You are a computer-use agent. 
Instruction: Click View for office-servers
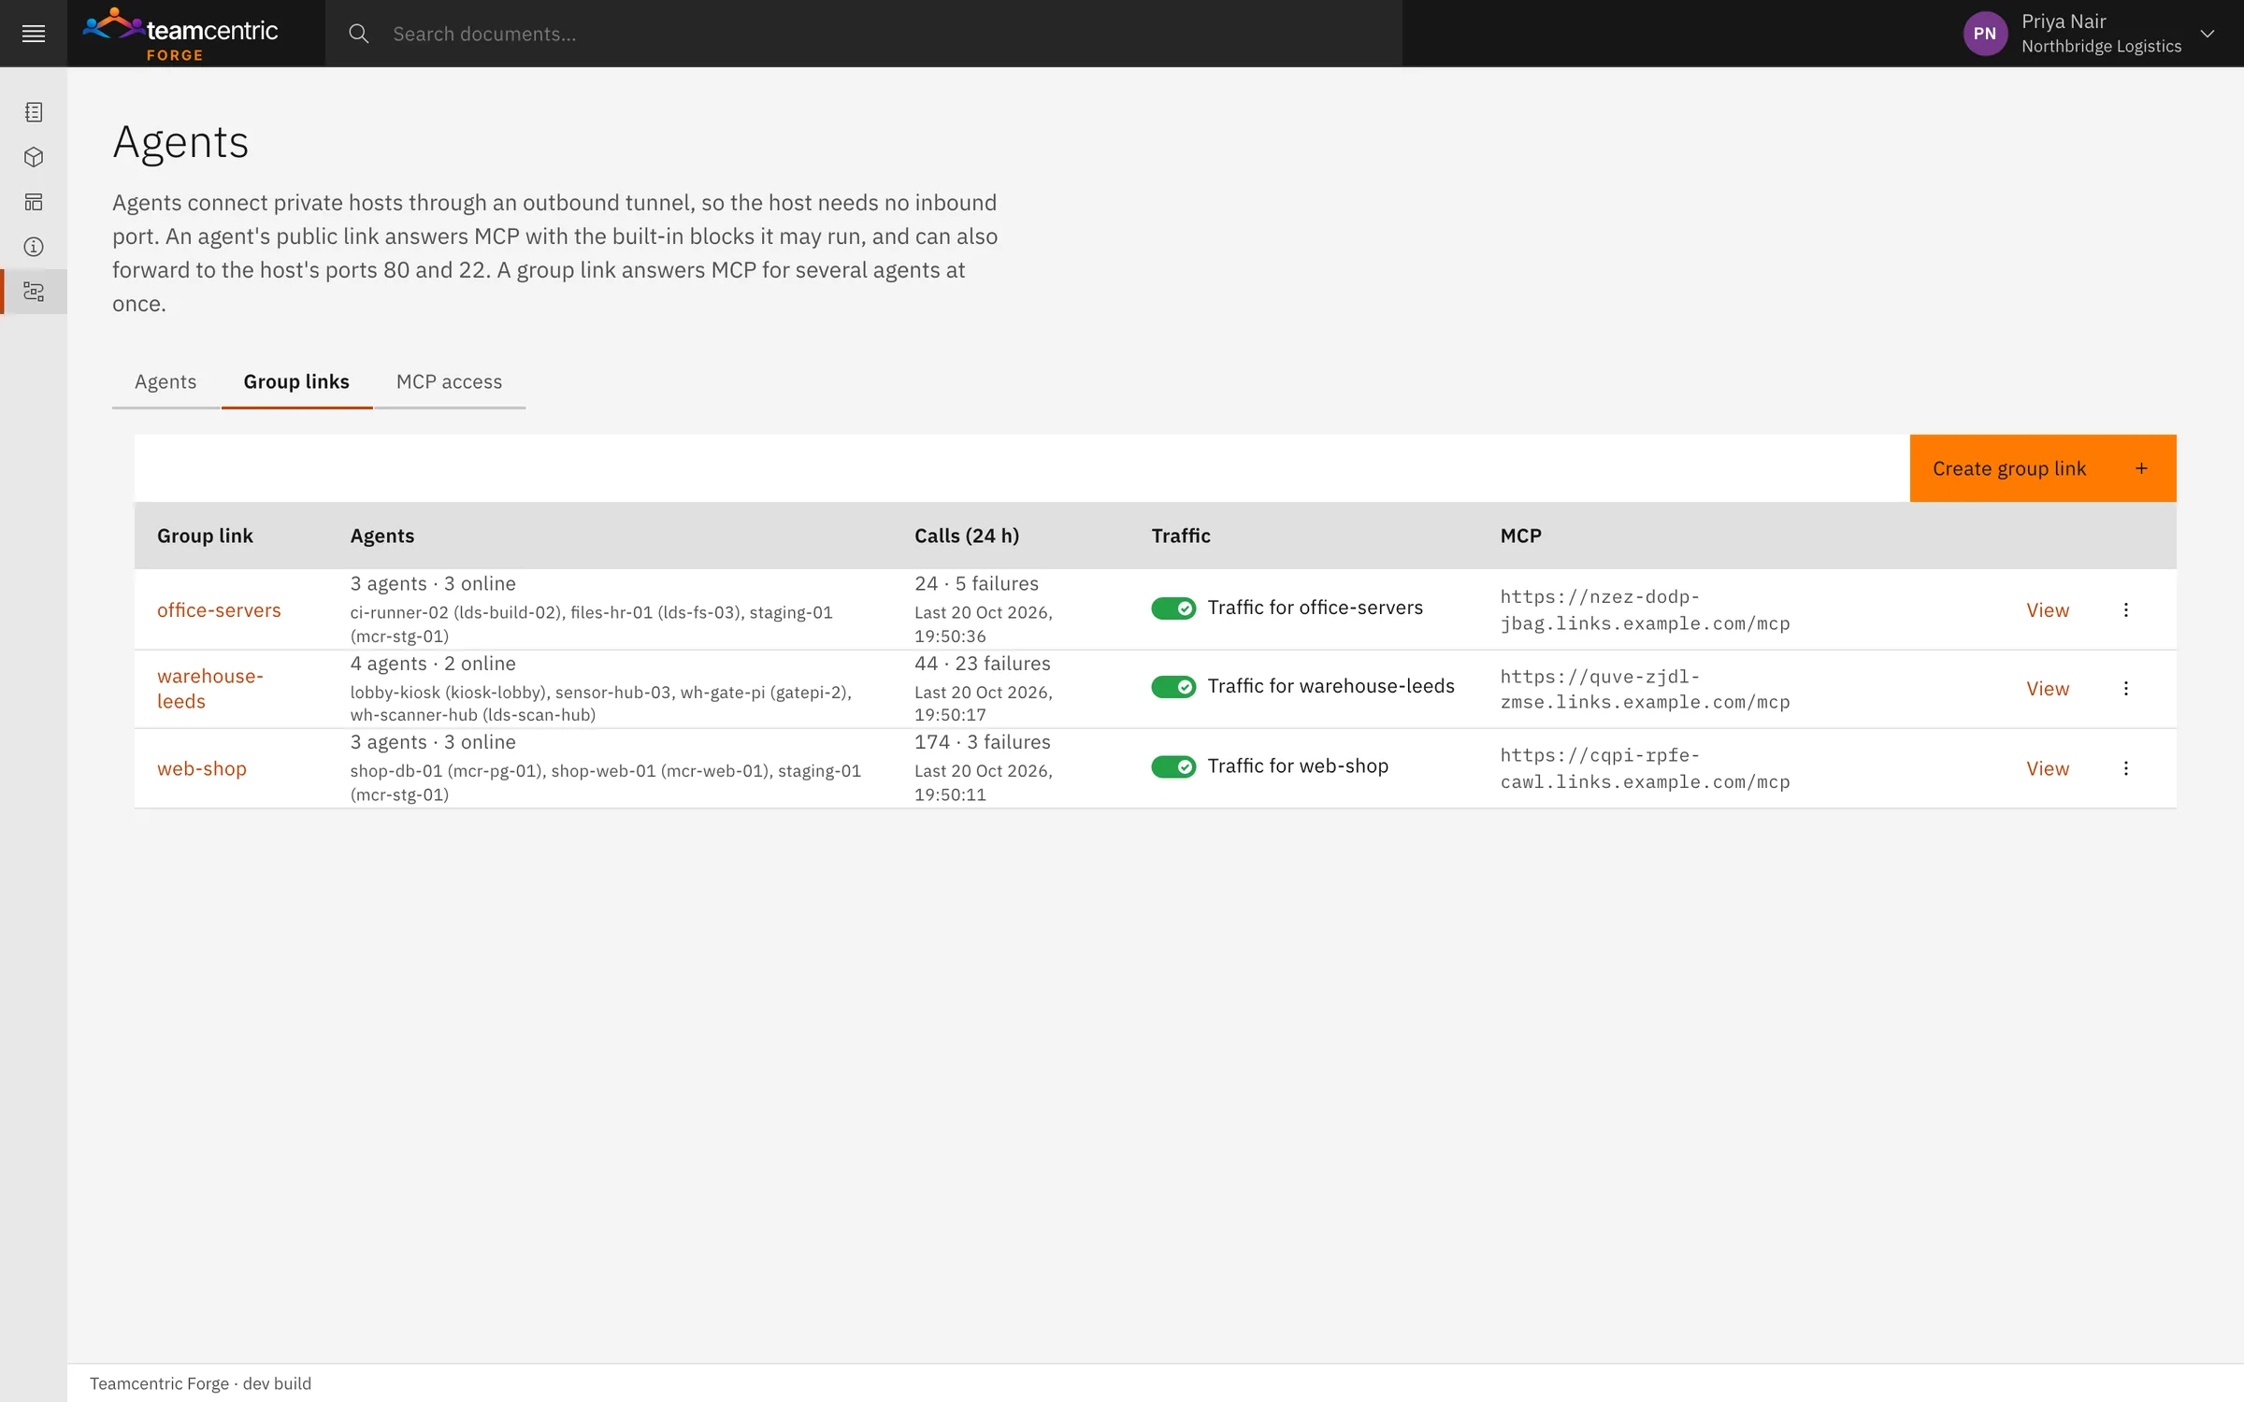[2048, 610]
